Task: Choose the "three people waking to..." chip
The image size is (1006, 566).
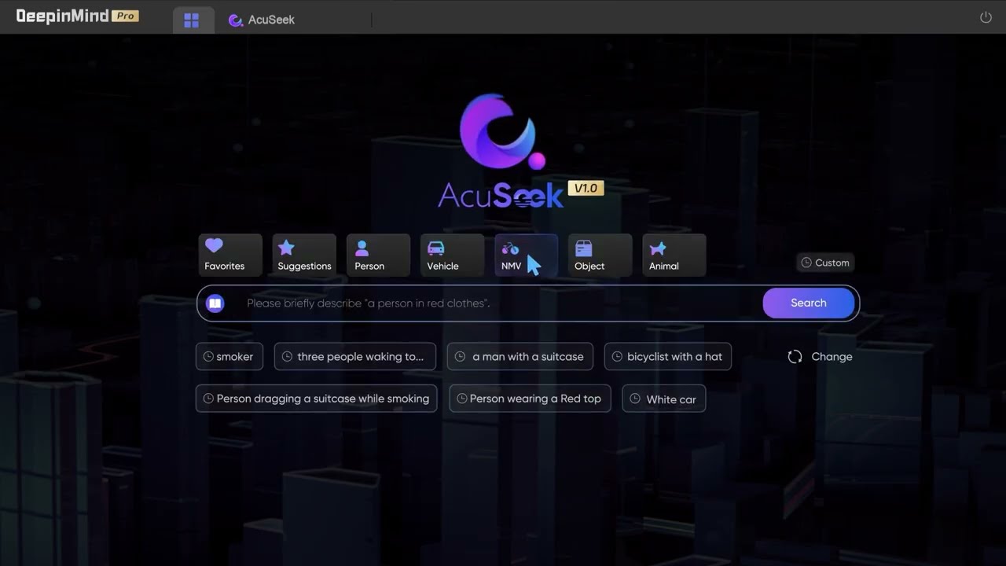Action: tap(355, 357)
